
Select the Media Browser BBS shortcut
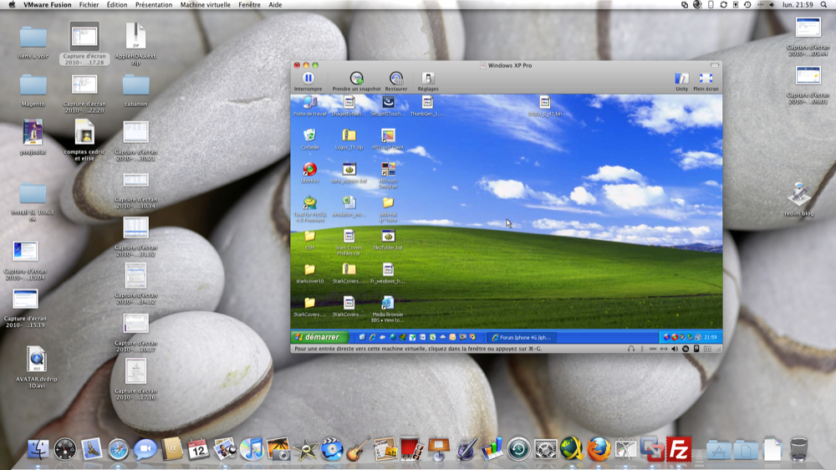pyautogui.click(x=388, y=303)
